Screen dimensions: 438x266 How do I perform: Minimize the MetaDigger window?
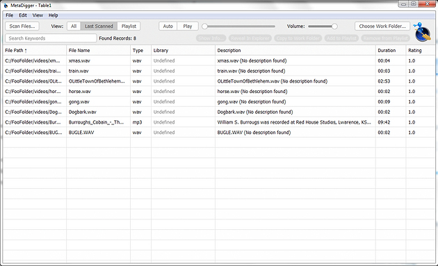coord(404,4)
